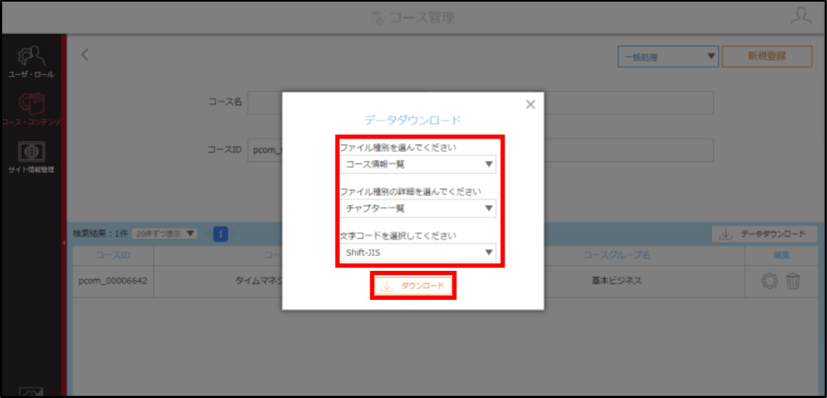Screen dimensions: 827x398
Task: Open the 一括処理 dropdown
Action: [668, 57]
